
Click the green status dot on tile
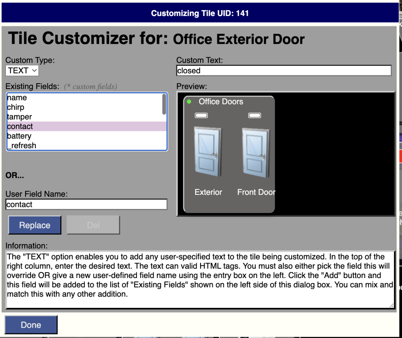(x=189, y=102)
